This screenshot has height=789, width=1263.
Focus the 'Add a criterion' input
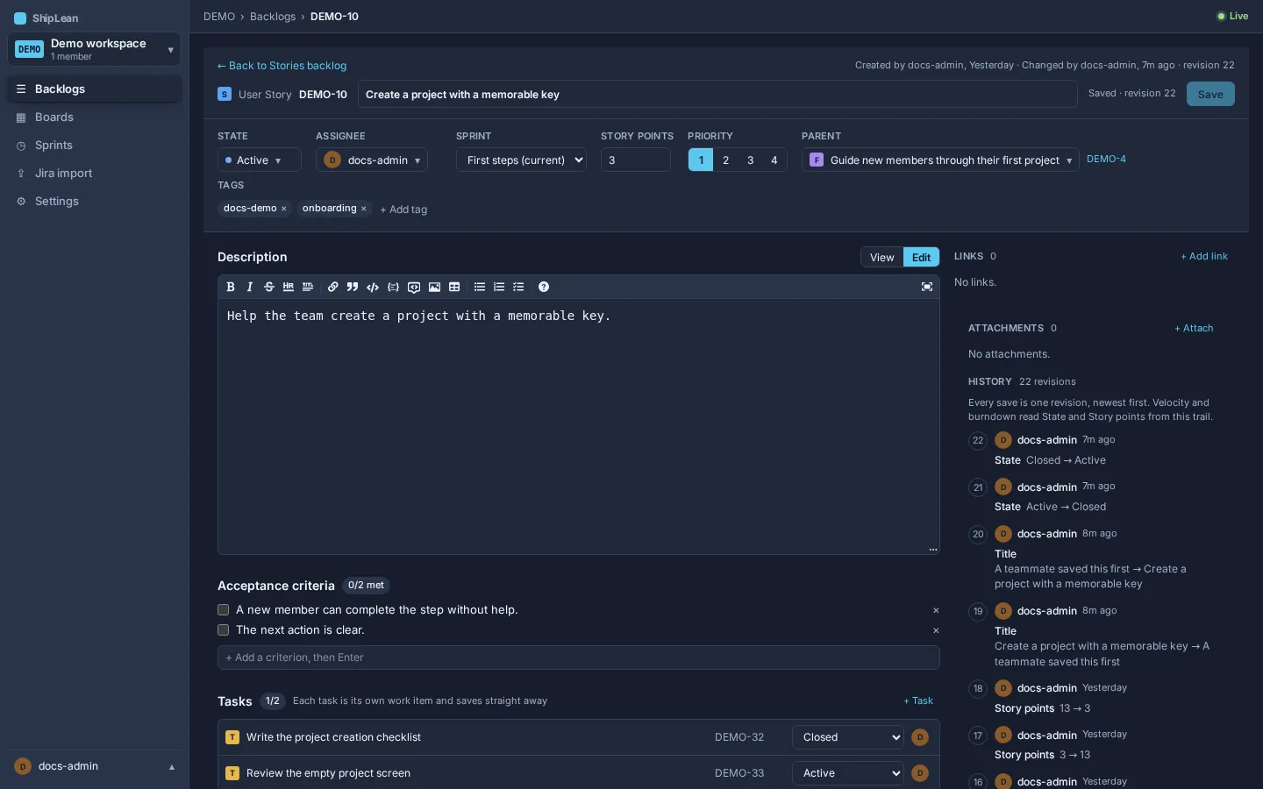point(579,657)
